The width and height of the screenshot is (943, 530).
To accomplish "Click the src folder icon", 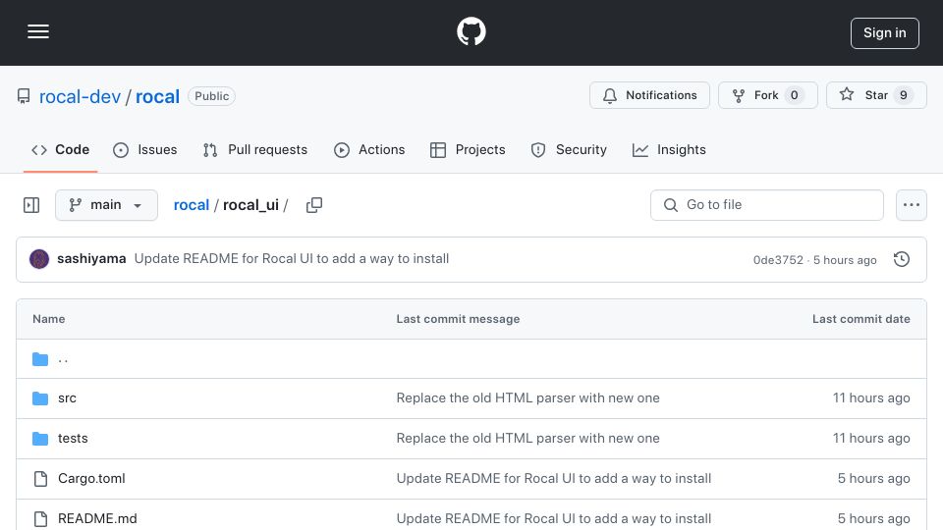I will click(x=40, y=398).
